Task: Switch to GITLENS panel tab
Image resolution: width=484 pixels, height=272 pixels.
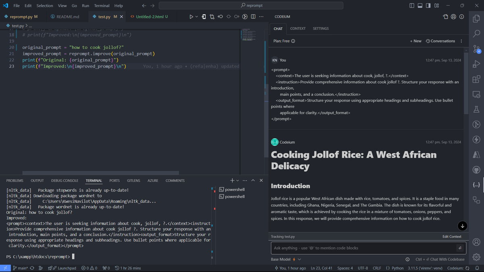Action: tap(134, 181)
